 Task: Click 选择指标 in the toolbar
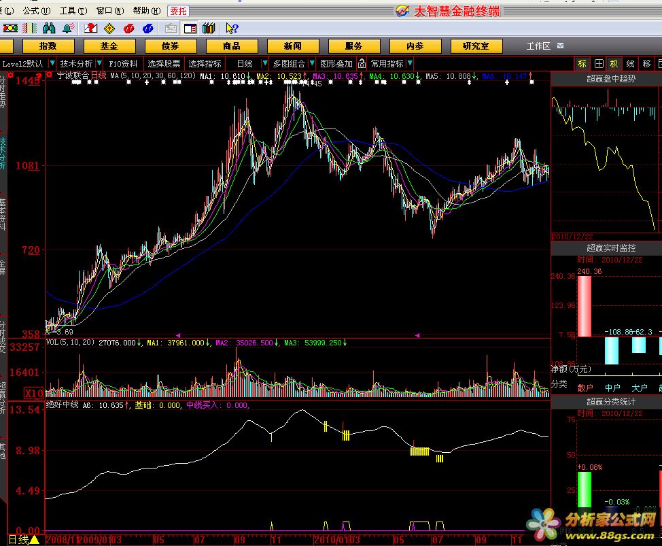click(205, 64)
